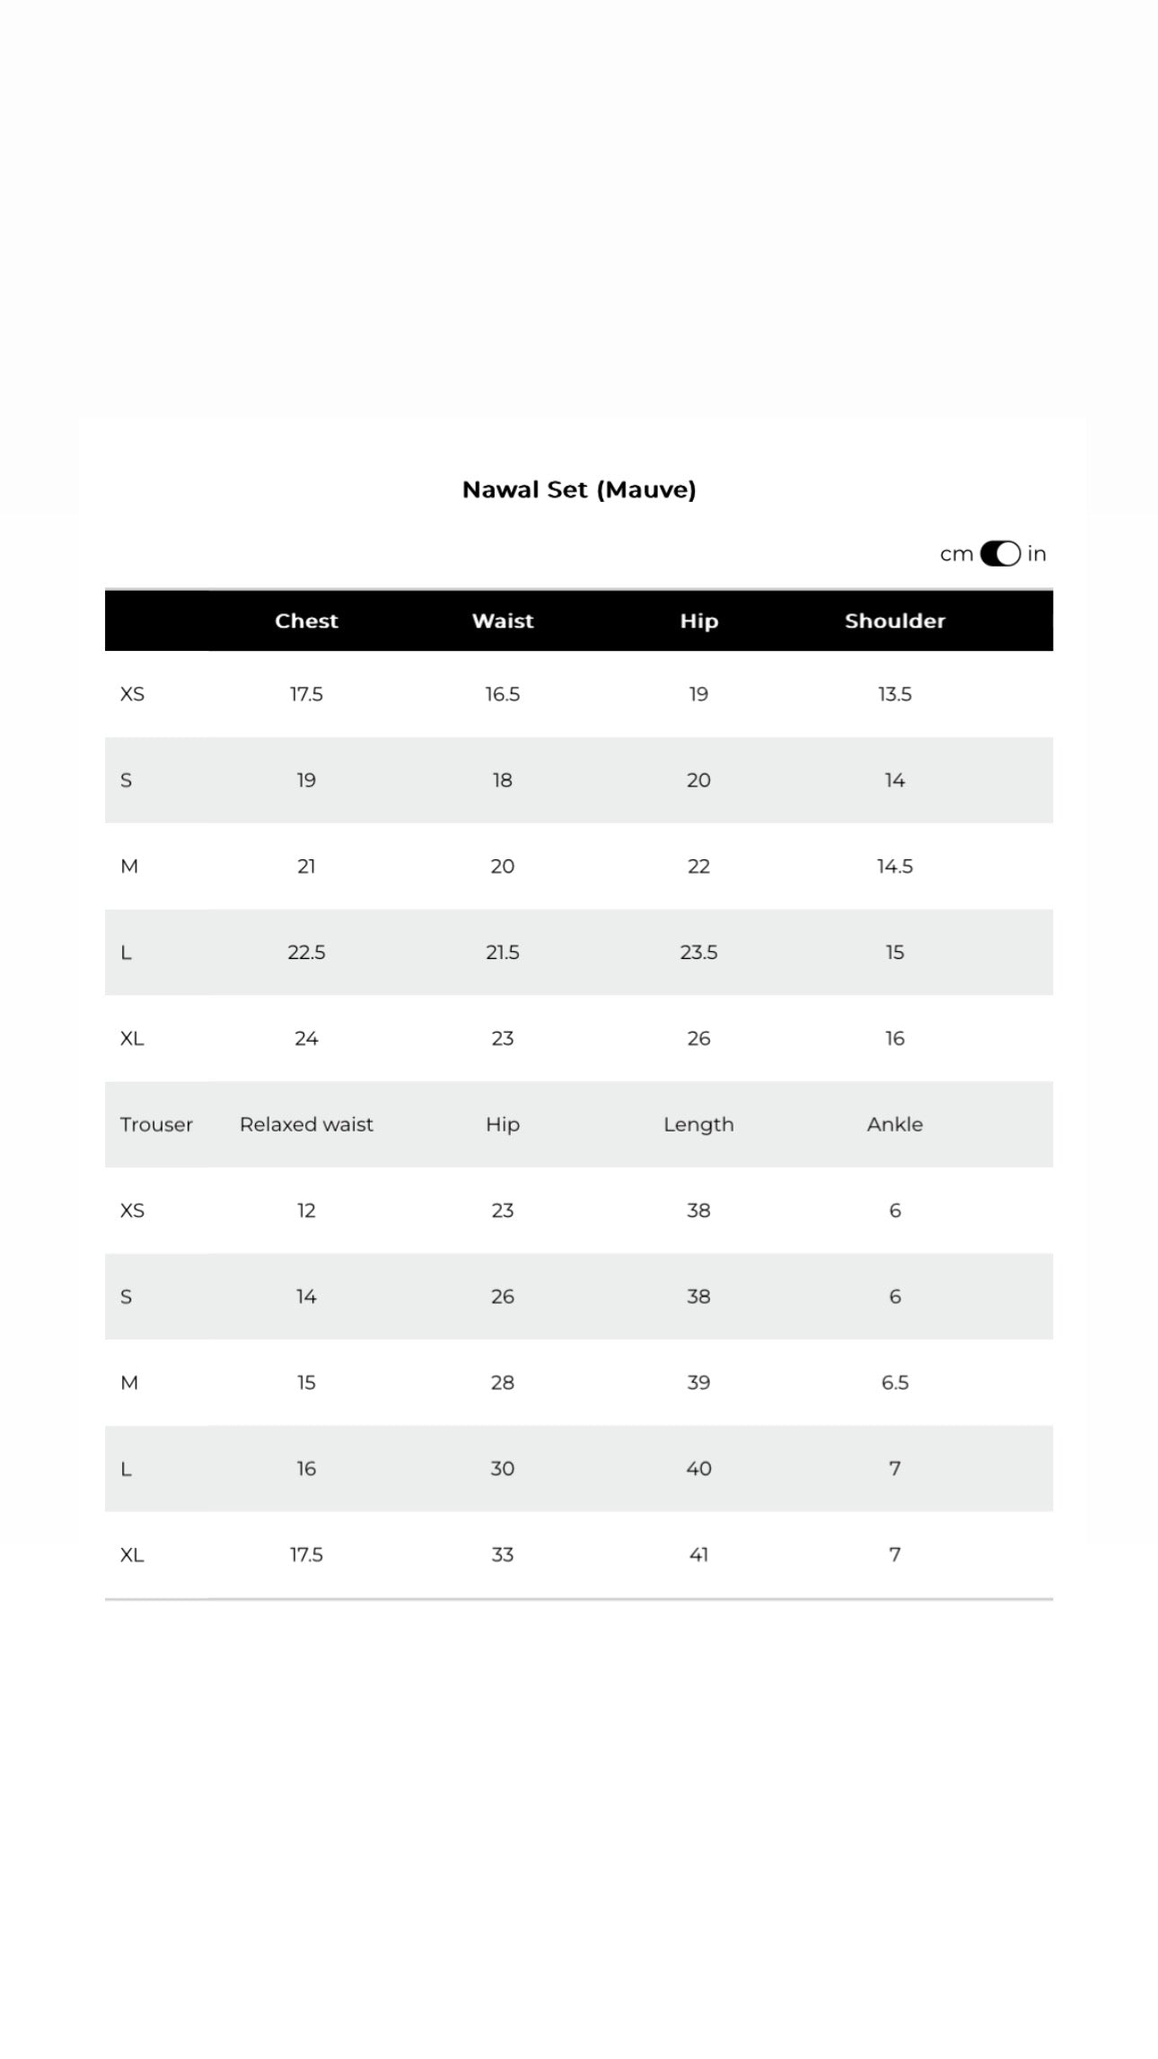Click the Relaxed waist column label
Viewport: 1158px width, 2059px height.
[x=306, y=1124]
